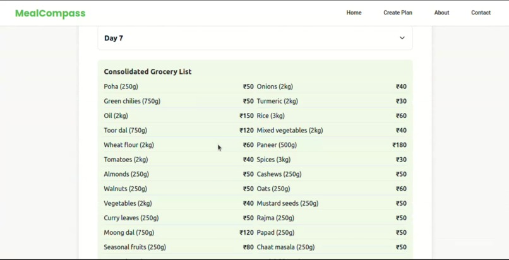
Task: Click the Rajma (250g) item
Action: tap(275, 218)
